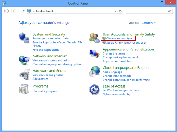Image resolution: width=177 pixels, height=132 pixels.
Task: Select Adjust screen resolution
Action: (117, 61)
